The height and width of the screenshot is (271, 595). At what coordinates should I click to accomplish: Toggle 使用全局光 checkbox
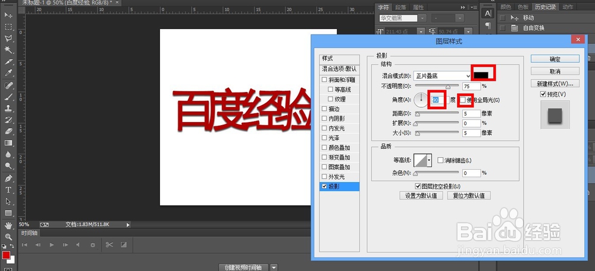coord(463,100)
